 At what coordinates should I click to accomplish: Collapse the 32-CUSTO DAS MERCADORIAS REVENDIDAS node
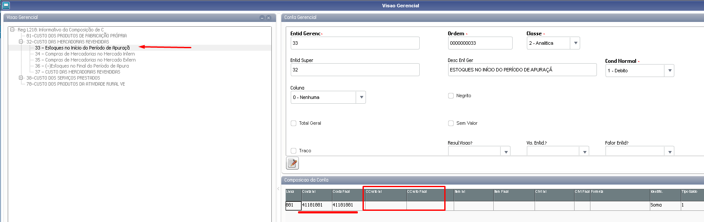click(21, 42)
